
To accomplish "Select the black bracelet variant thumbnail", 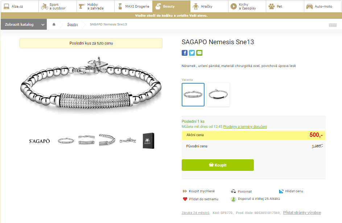I will click(218, 94).
